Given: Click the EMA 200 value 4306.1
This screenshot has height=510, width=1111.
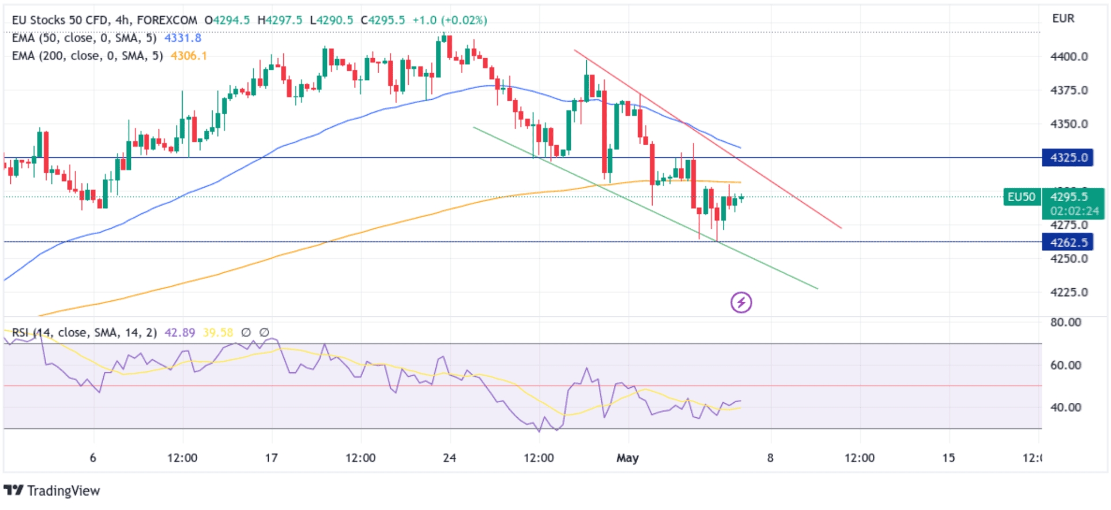Looking at the screenshot, I should tap(189, 56).
